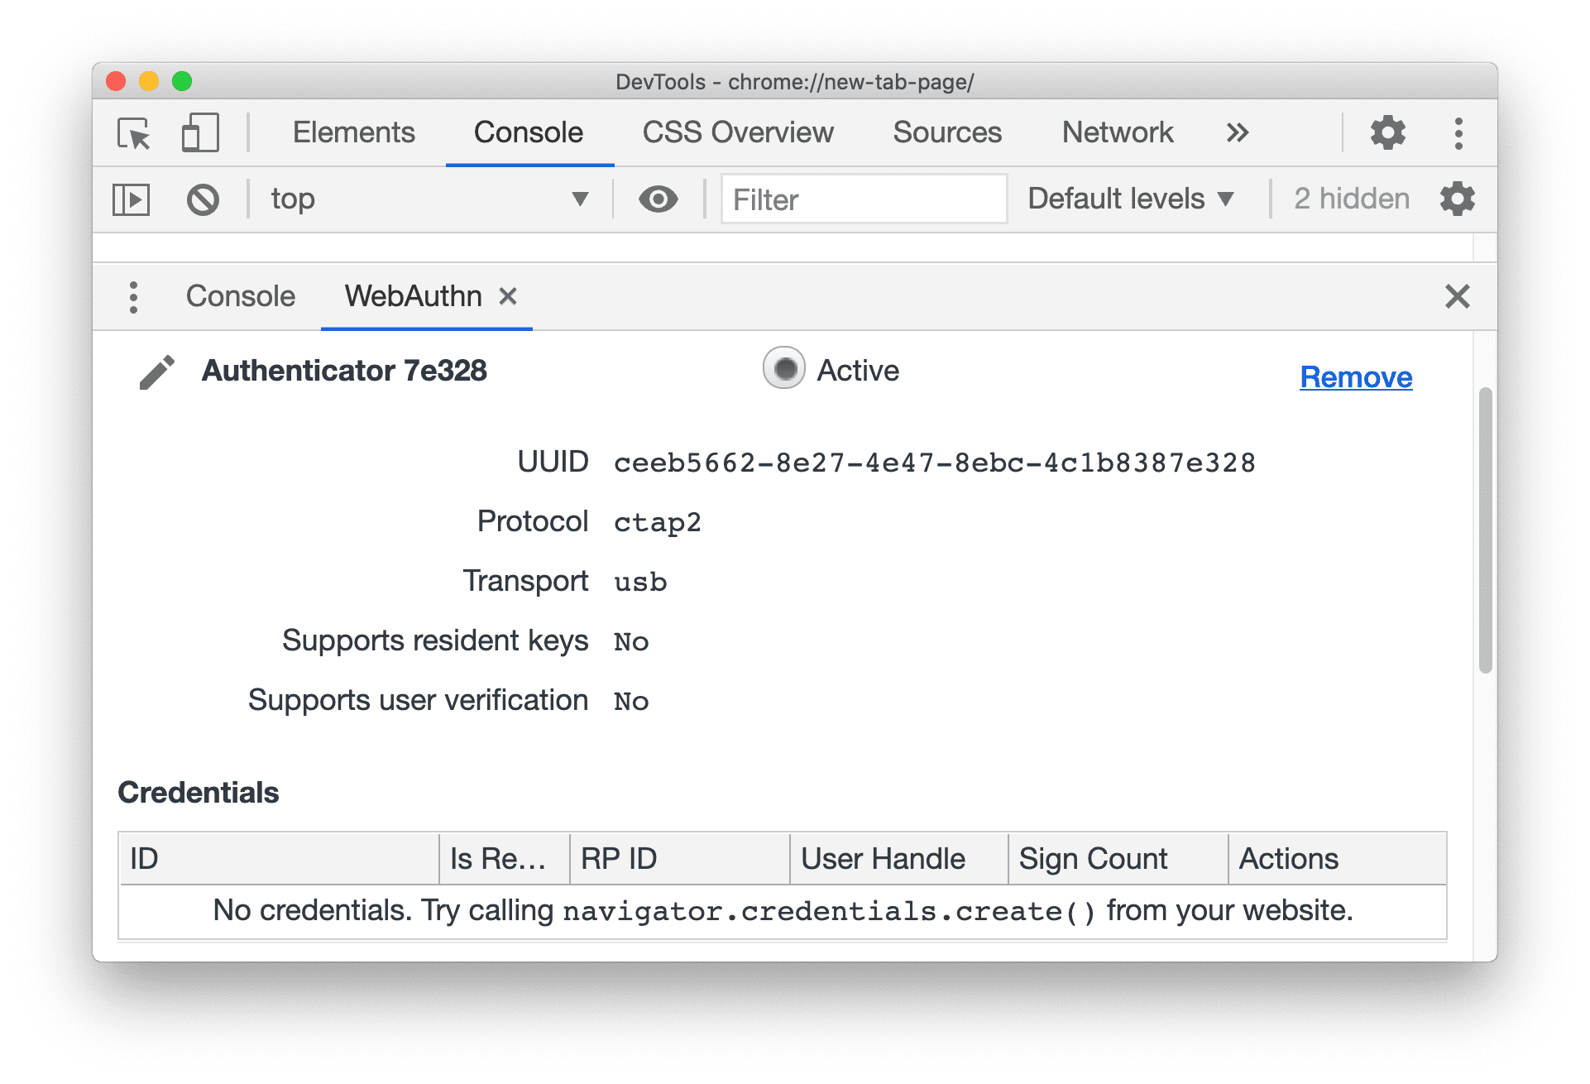This screenshot has width=1590, height=1084.
Task: Click the more panels chevron button
Action: (x=1238, y=133)
